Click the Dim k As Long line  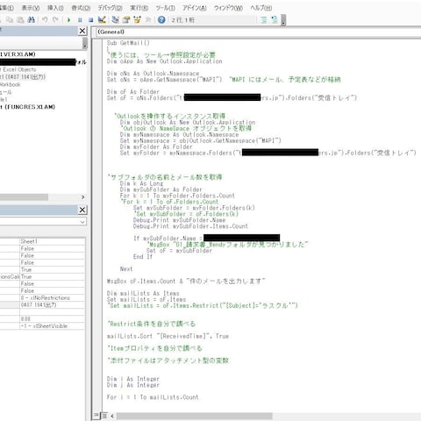tap(141, 183)
